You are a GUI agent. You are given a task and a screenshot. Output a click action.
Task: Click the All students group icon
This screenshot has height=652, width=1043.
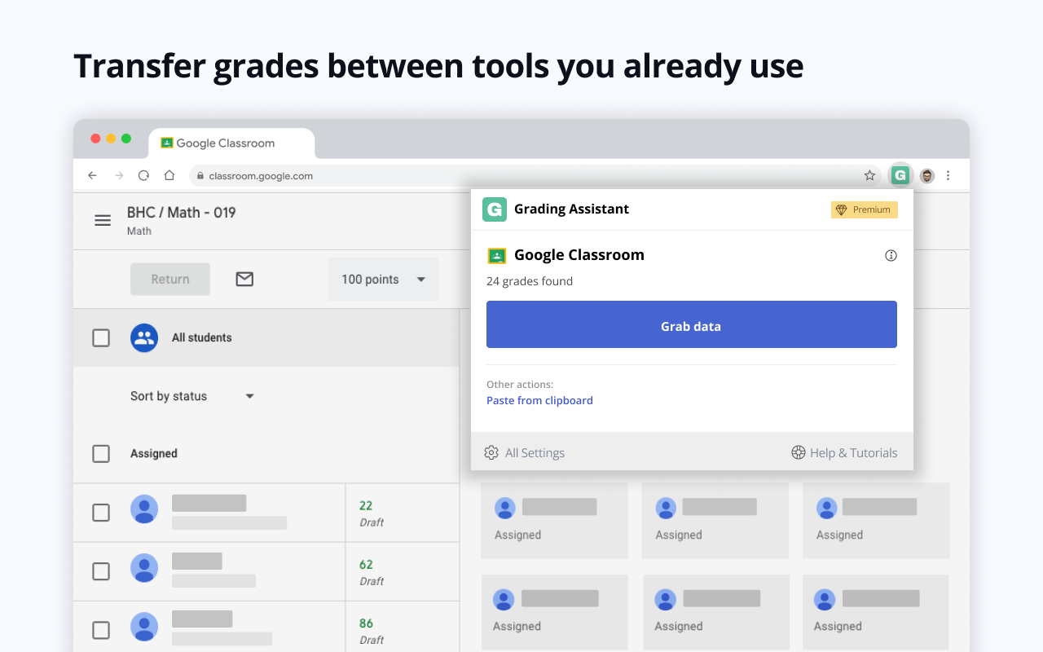pos(144,337)
